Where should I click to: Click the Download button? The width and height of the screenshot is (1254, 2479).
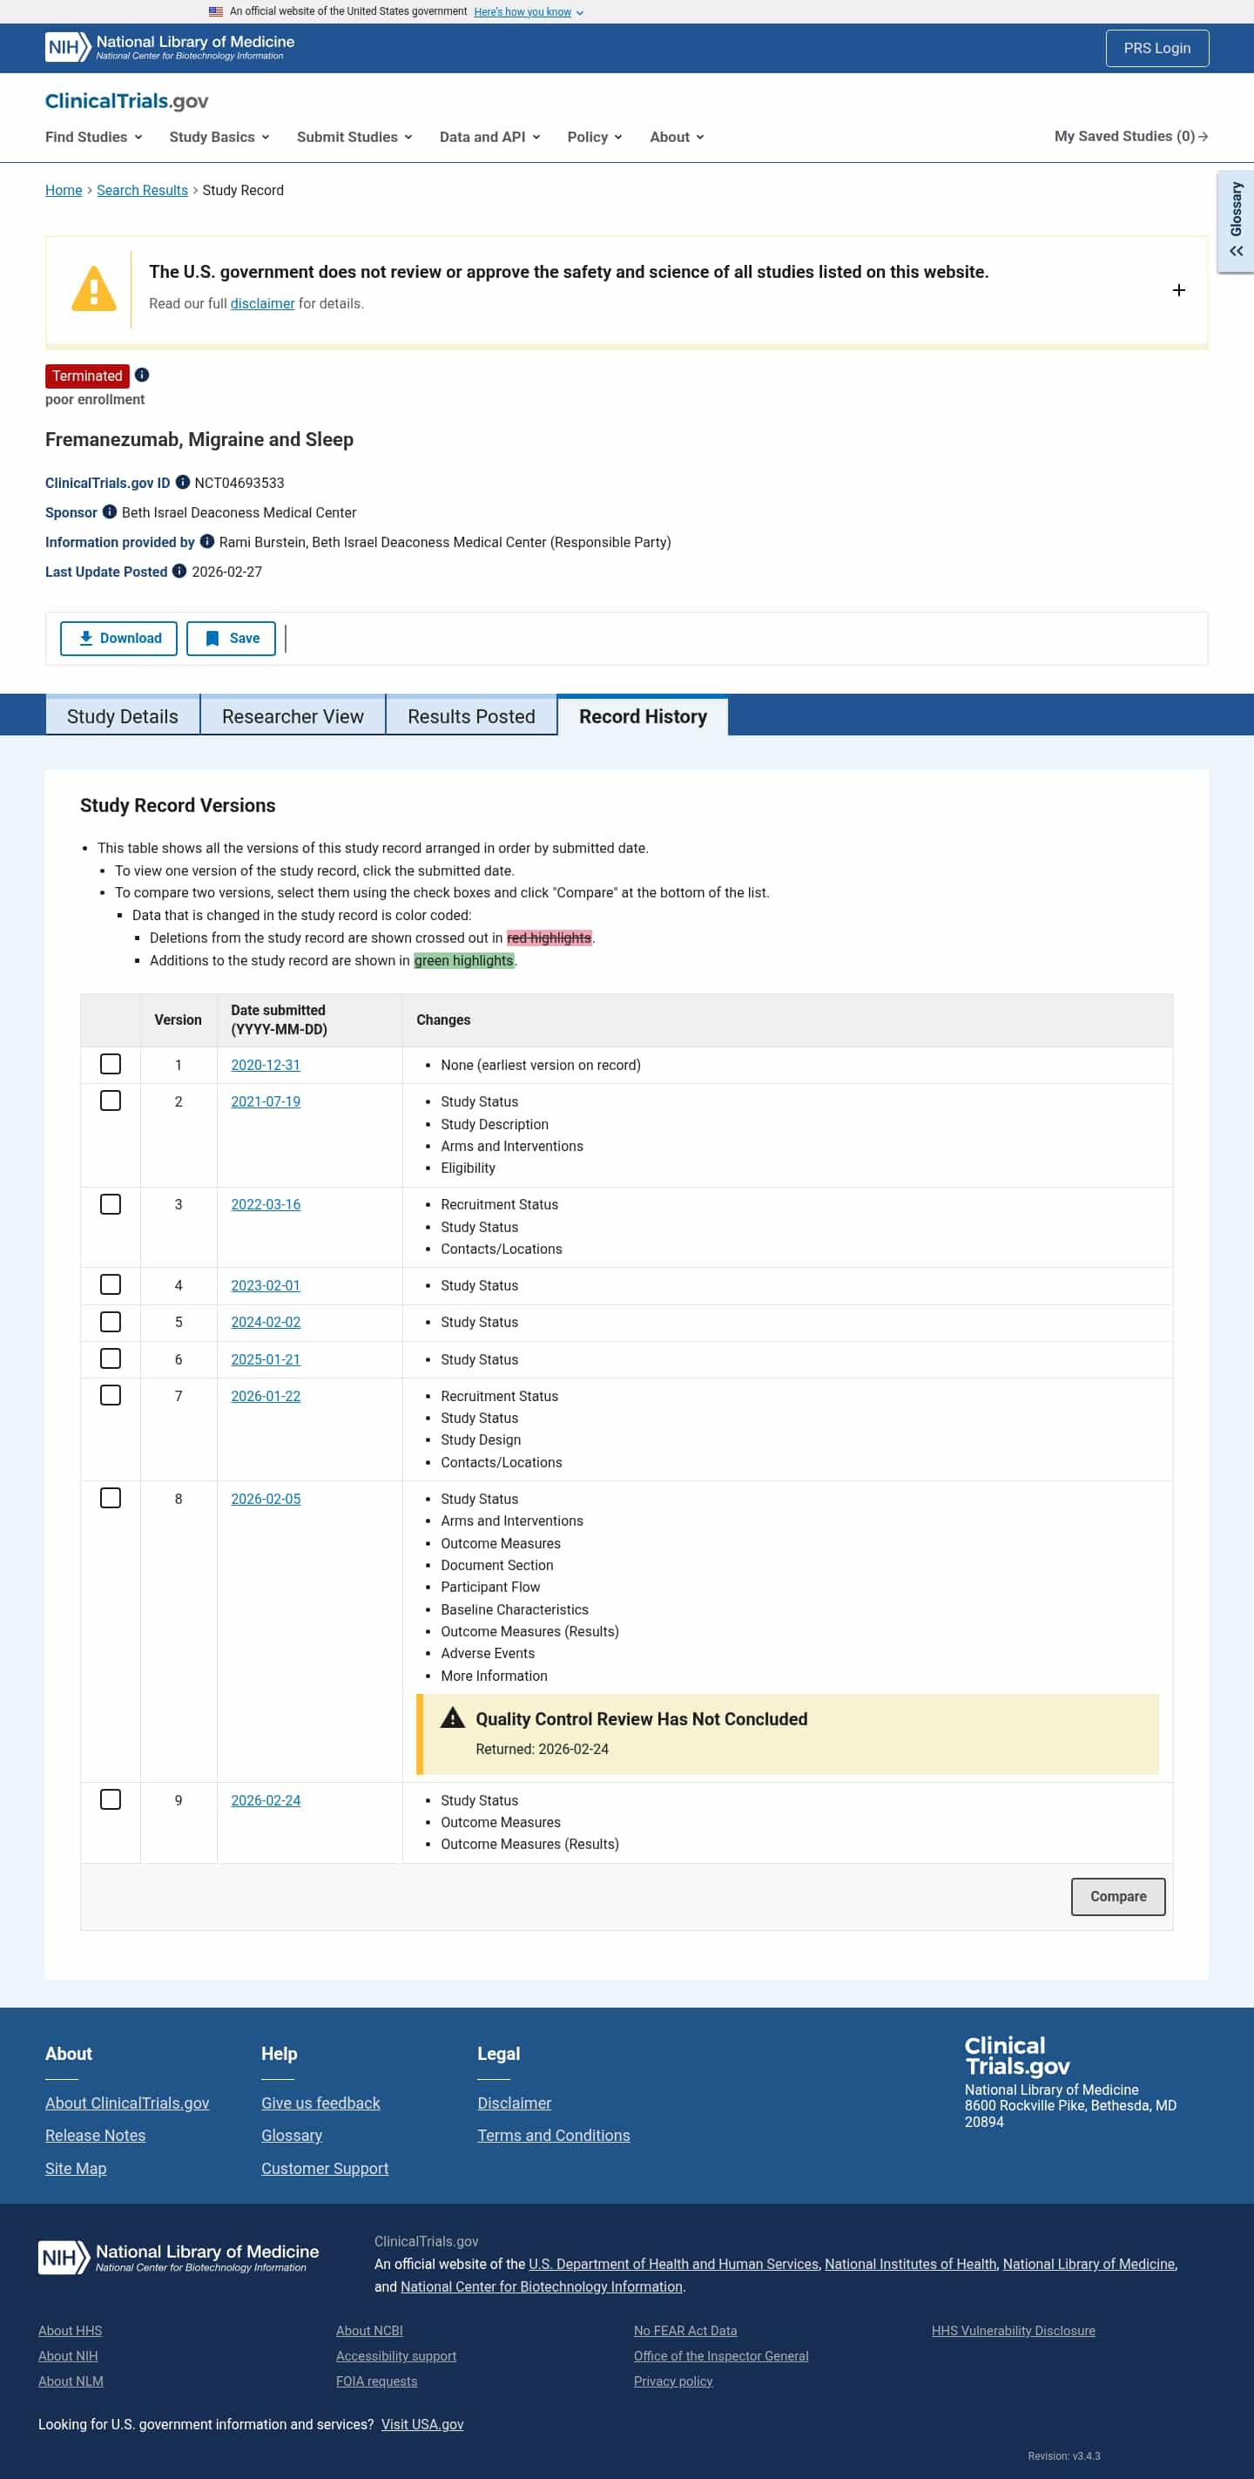tap(119, 638)
